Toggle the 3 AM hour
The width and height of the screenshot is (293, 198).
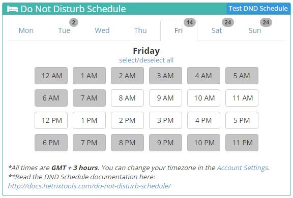[x=165, y=76]
